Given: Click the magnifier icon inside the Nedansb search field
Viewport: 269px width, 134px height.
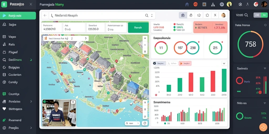Looking at the screenshot, I should tap(147, 15).
